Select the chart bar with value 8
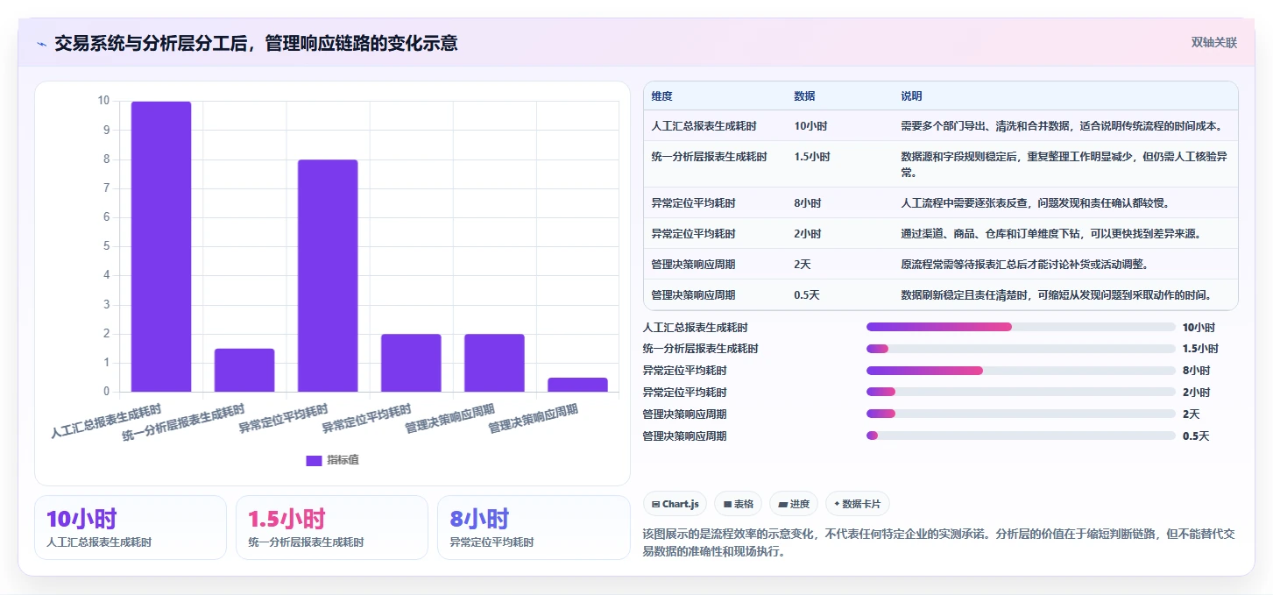1273x595 pixels. coord(328,275)
